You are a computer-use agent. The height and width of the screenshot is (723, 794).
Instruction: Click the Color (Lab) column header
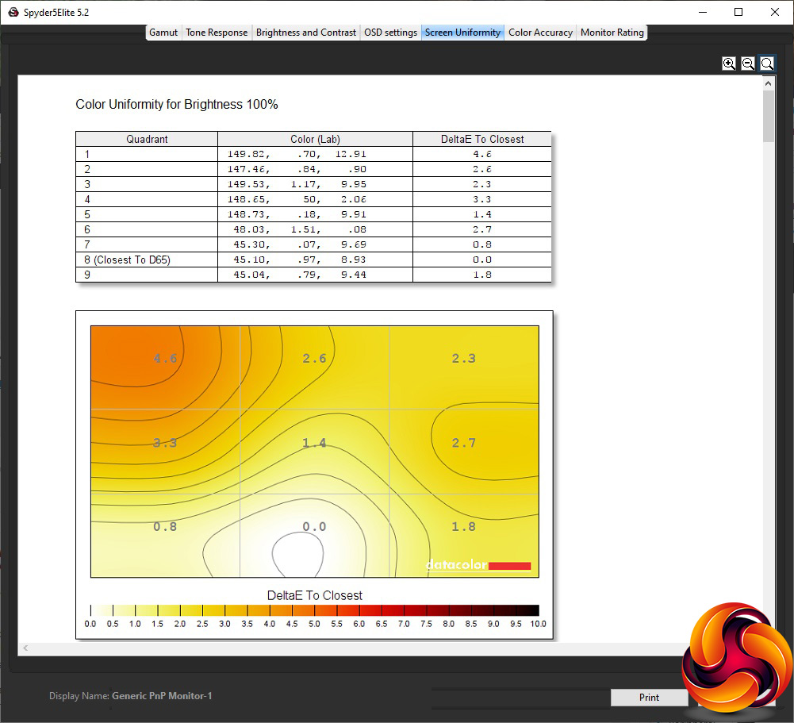click(x=315, y=139)
